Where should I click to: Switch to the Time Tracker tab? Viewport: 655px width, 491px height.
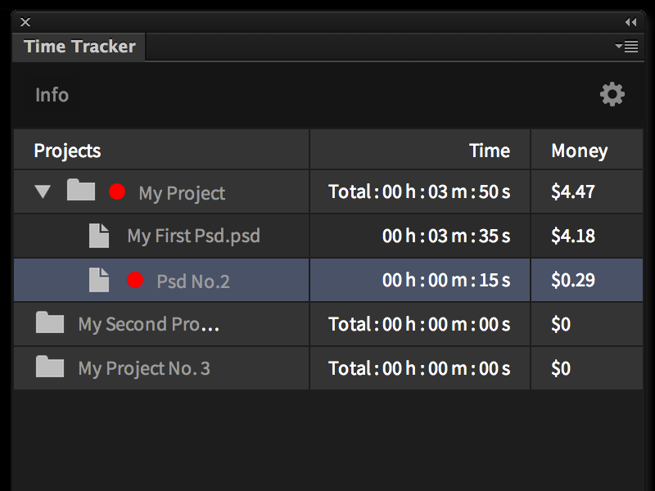point(78,47)
